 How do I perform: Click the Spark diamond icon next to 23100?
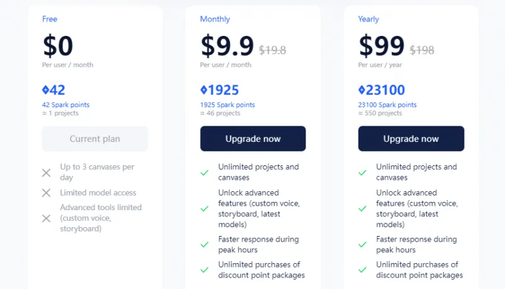pyautogui.click(x=362, y=90)
